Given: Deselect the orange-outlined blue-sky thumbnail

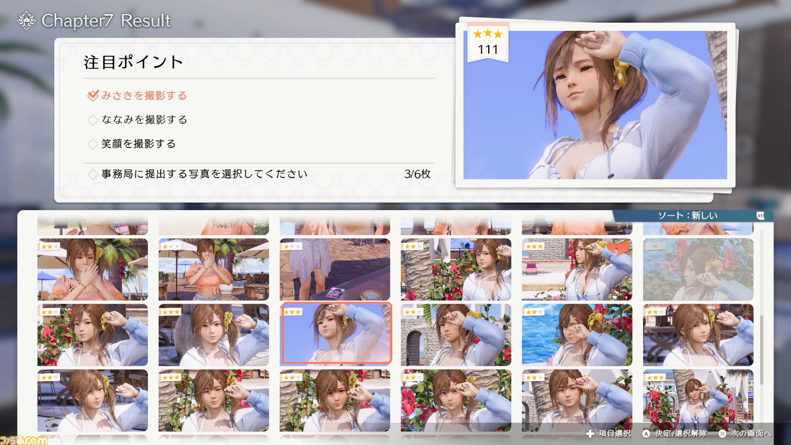Looking at the screenshot, I should 336,334.
